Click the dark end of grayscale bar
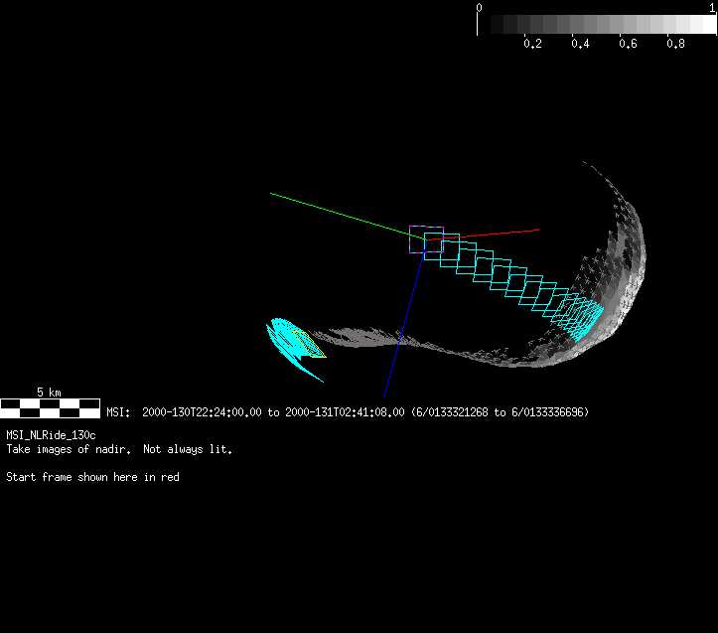The image size is (718, 633). tap(489, 25)
